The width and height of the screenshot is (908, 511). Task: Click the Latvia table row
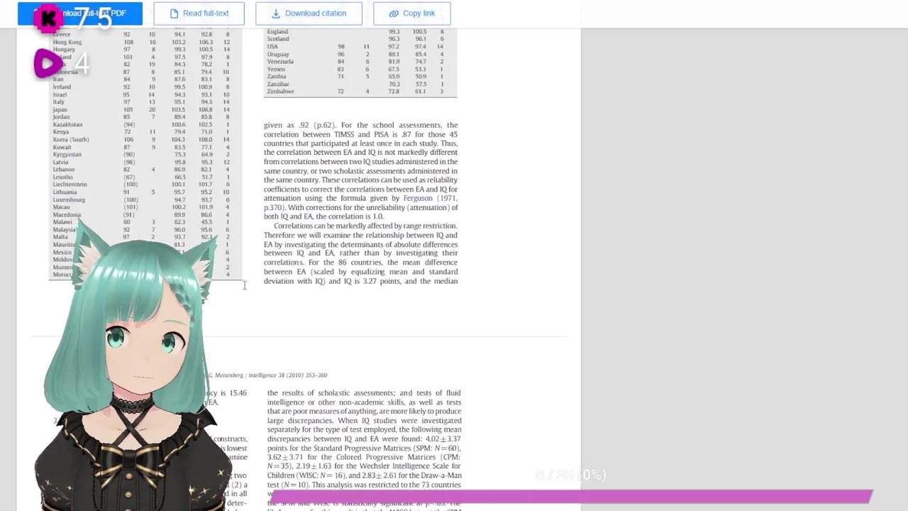[x=141, y=162]
